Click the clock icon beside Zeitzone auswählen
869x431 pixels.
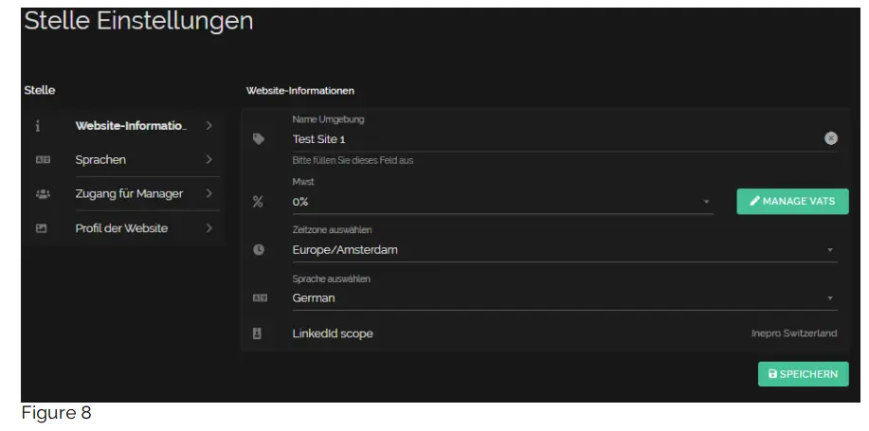[259, 250]
